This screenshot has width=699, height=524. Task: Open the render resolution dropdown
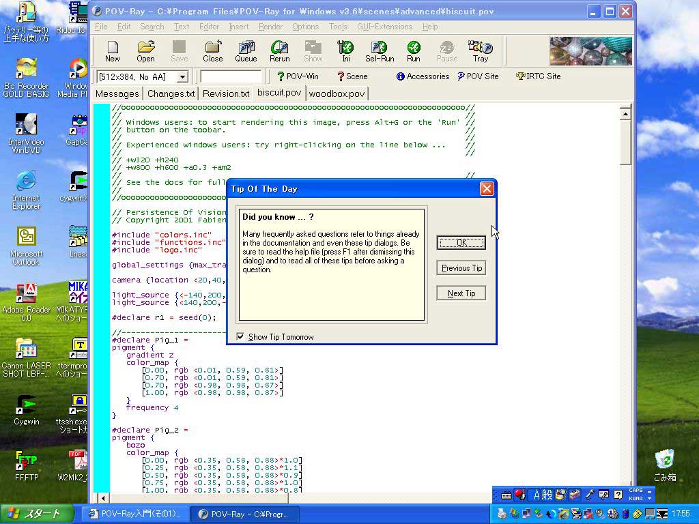click(182, 76)
